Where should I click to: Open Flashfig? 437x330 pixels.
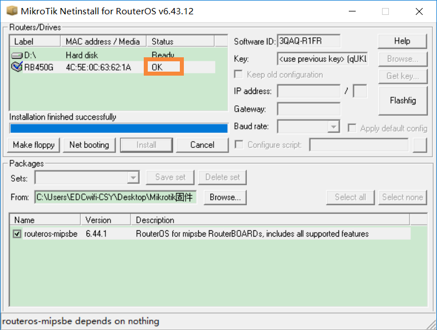pos(403,100)
